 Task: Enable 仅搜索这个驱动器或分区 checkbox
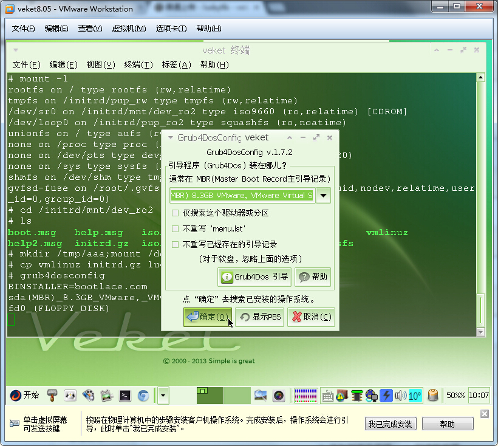point(175,213)
